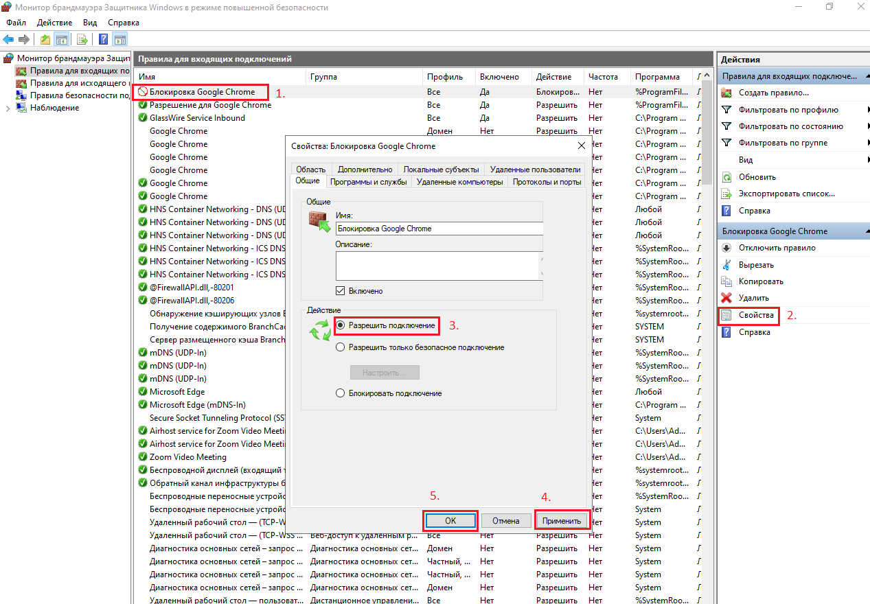The image size is (870, 604).
Task: Toggle the action pane toolbar icon
Action: pyautogui.click(x=119, y=39)
